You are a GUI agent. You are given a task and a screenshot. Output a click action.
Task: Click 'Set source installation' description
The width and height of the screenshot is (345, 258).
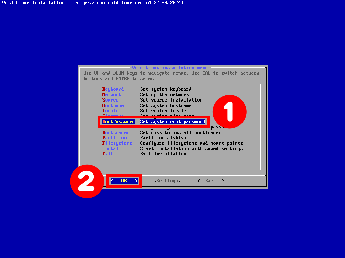click(x=171, y=100)
